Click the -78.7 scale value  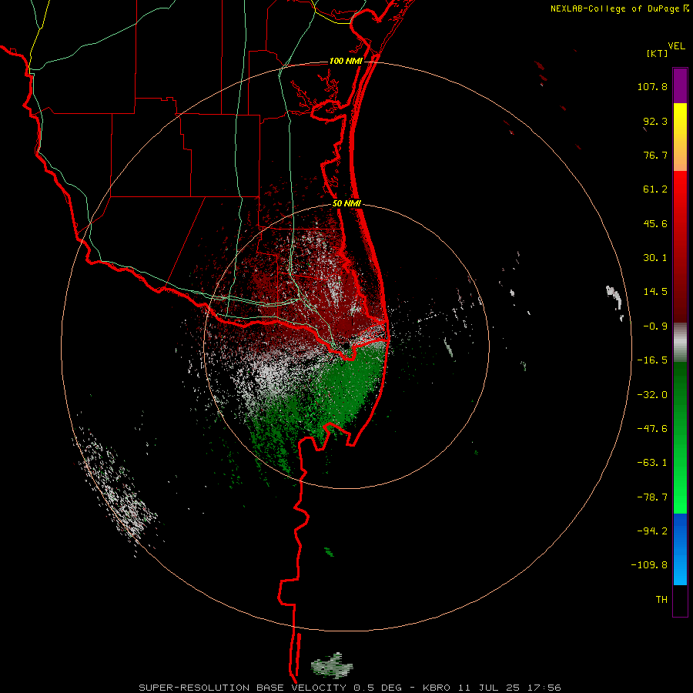[x=652, y=497]
